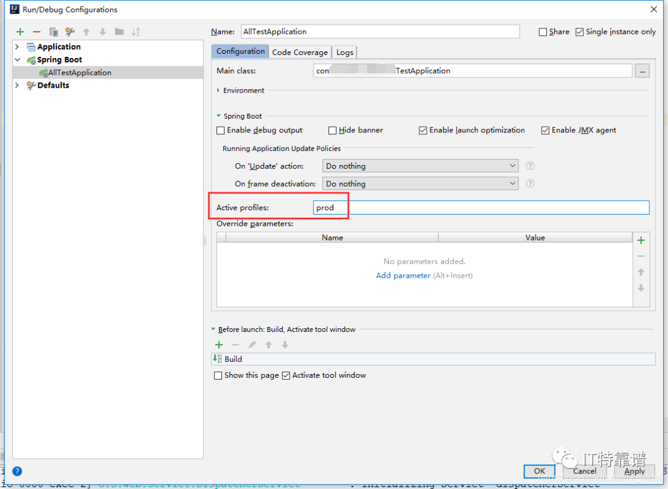Select the Build before-launch task
The image size is (668, 489).
433,359
